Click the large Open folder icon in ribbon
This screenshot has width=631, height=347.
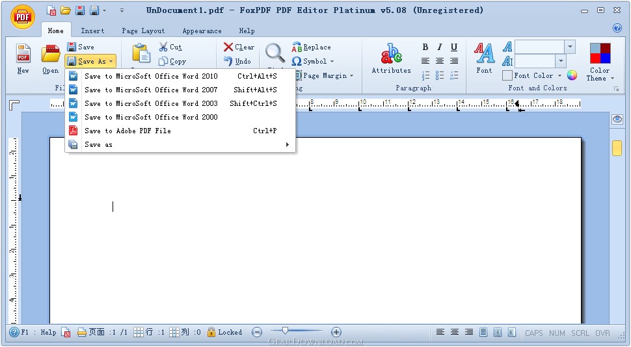click(x=51, y=53)
